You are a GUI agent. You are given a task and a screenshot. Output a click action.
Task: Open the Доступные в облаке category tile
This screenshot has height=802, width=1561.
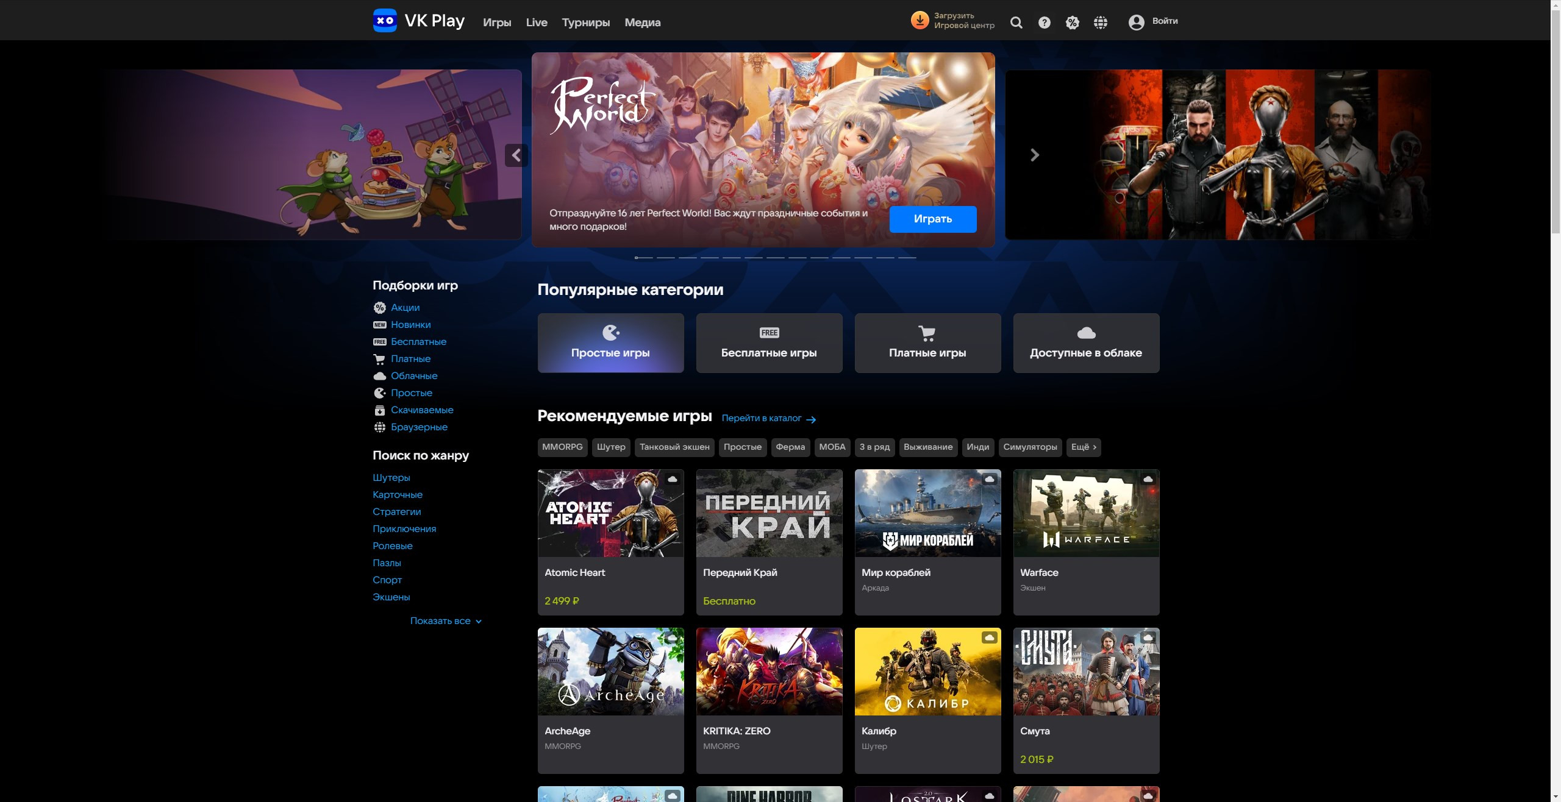1086,343
